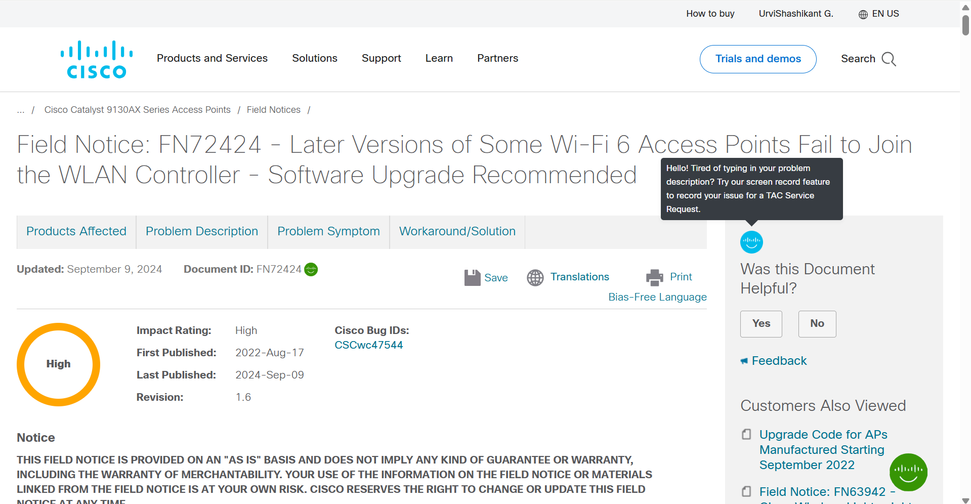Screen dimensions: 971x504
Task: Answer Yes to document helpful
Action: [761, 324]
